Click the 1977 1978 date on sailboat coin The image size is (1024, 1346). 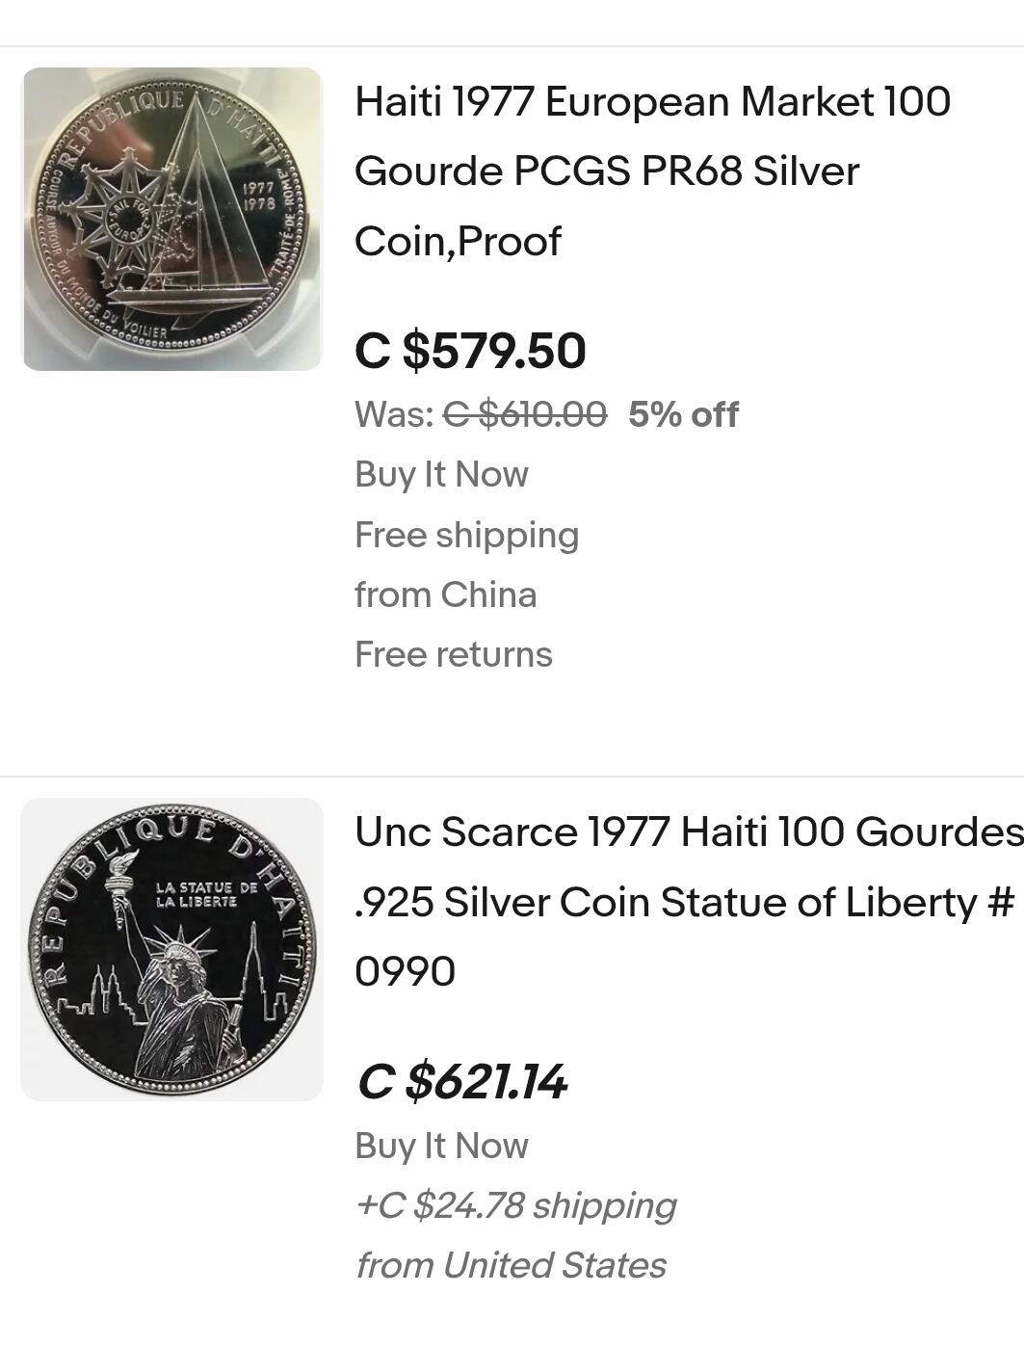[258, 197]
